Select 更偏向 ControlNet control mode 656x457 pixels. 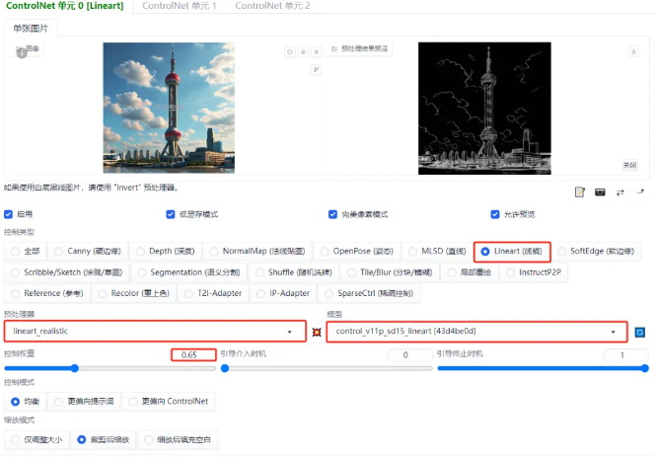[x=169, y=402]
